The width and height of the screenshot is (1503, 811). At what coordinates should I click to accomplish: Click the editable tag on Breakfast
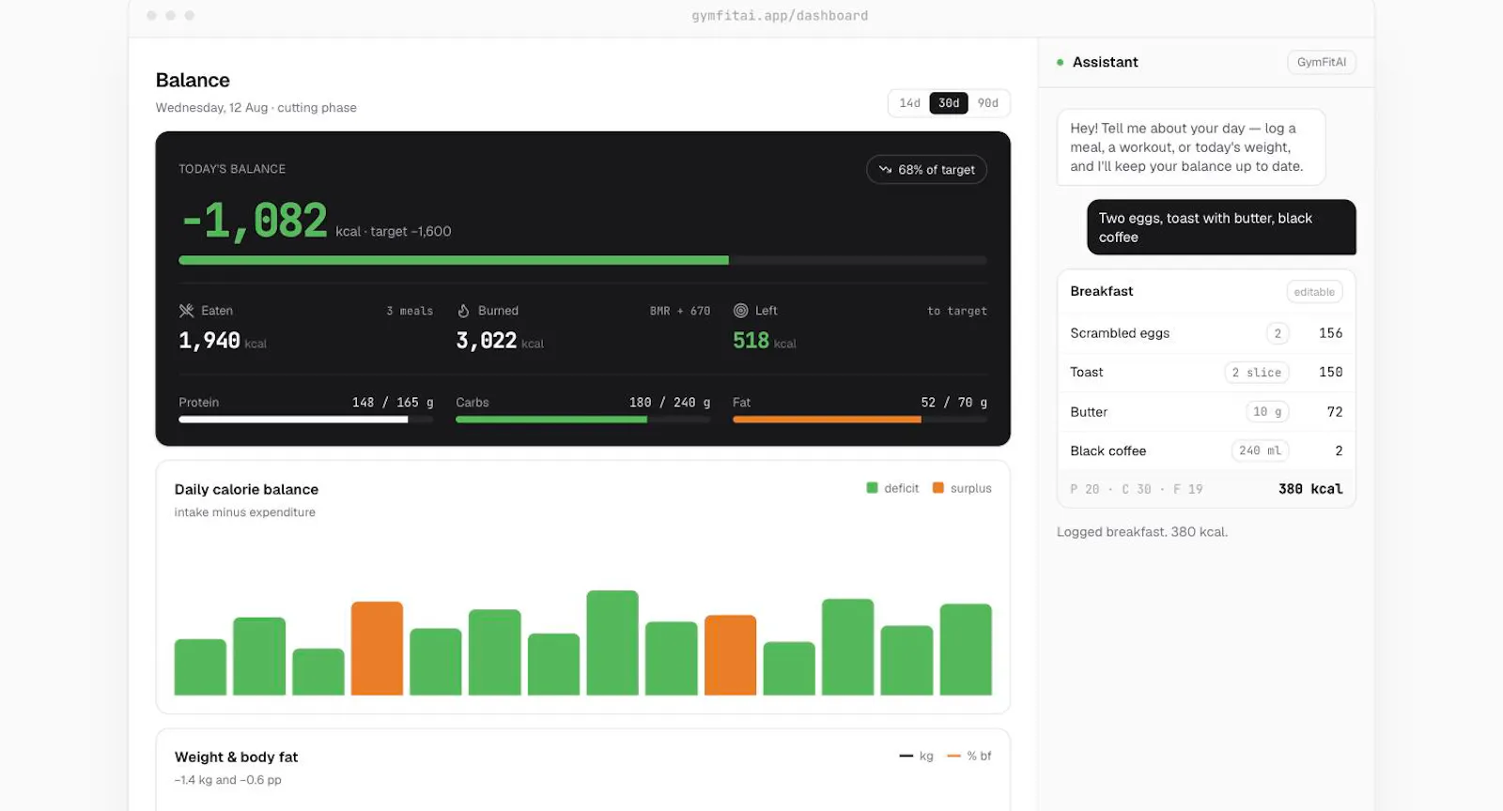click(x=1314, y=292)
